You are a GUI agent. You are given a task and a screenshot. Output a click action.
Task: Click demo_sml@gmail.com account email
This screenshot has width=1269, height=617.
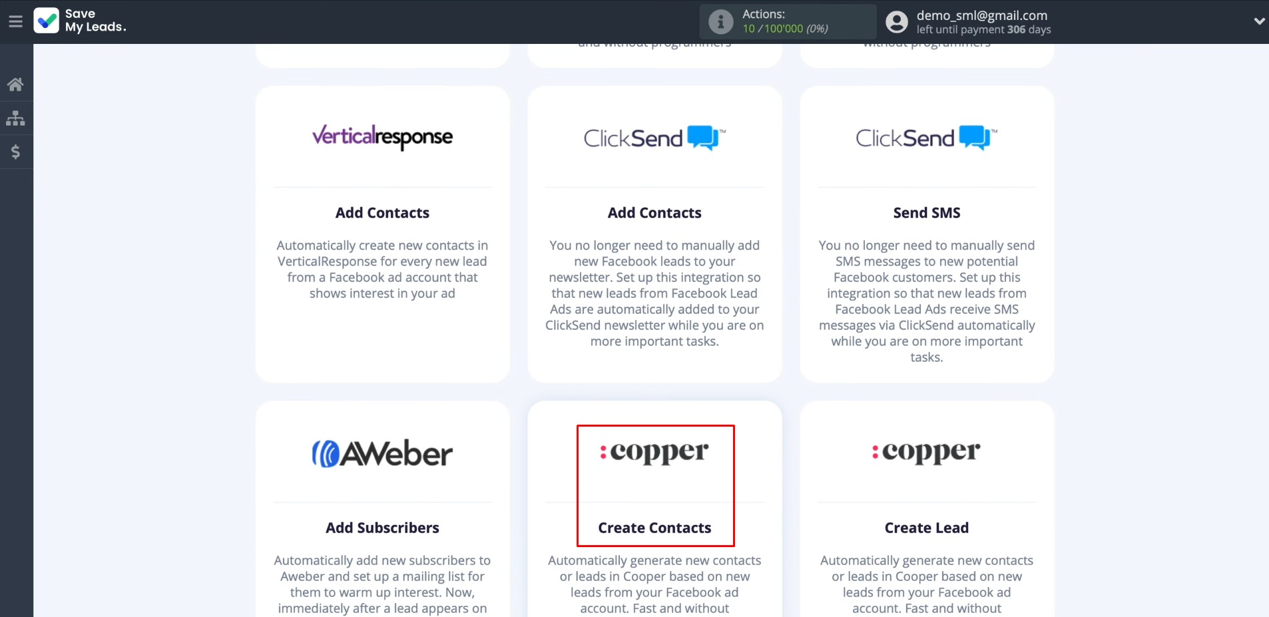tap(982, 15)
